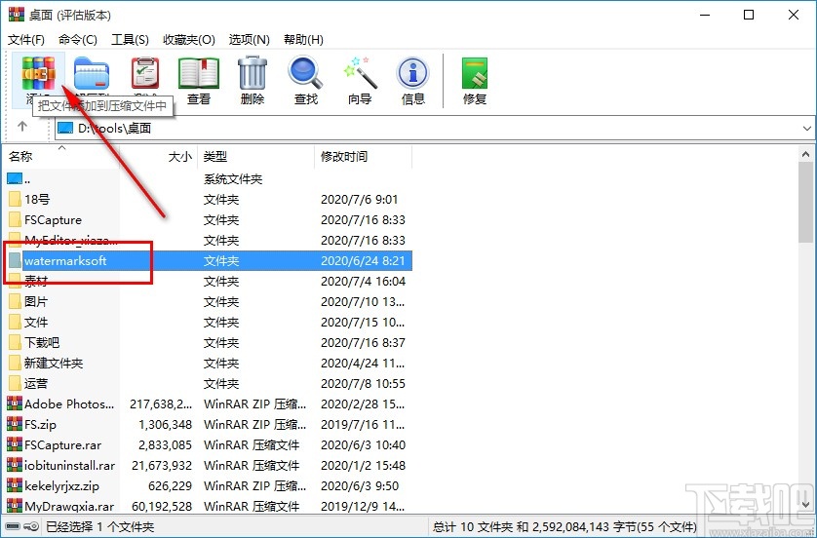Select the MyEditor_xiaza... folder name
Viewport: 817px width, 538px height.
[70, 241]
